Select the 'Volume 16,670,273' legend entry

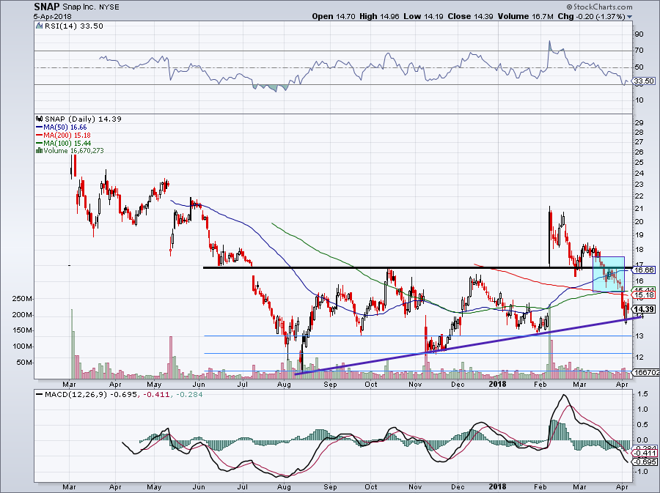pos(73,150)
